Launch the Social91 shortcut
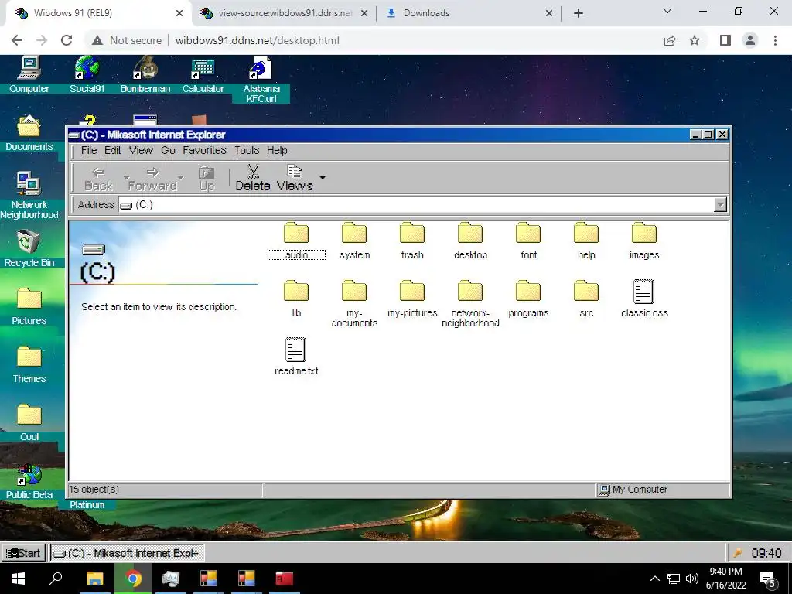This screenshot has width=792, height=594. pos(87,75)
